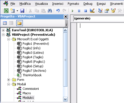Open the (generale) object dropdown

click(x=99, y=18)
